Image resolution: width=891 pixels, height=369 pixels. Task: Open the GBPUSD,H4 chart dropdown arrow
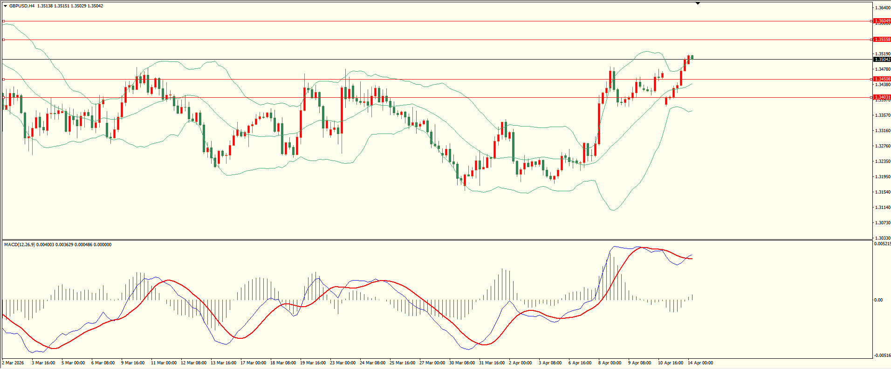[6, 6]
